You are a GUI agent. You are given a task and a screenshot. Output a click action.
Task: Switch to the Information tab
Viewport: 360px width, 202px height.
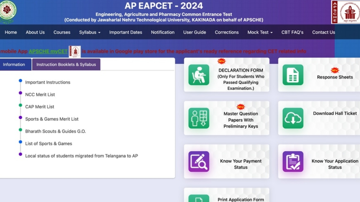tap(15, 64)
